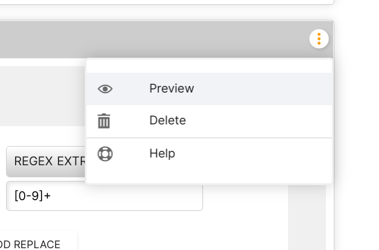Open Help from the popup menu
The image size is (379, 250).
click(x=209, y=154)
